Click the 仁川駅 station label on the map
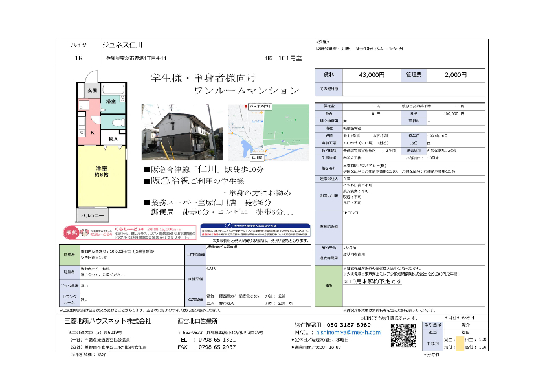 coord(256,157)
